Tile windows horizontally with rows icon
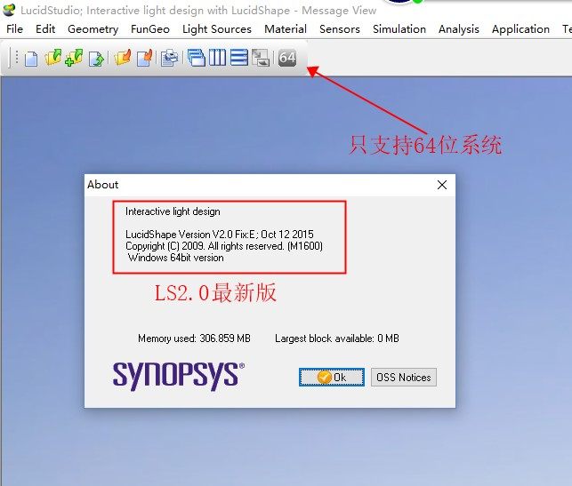The height and width of the screenshot is (486, 572). click(x=239, y=59)
